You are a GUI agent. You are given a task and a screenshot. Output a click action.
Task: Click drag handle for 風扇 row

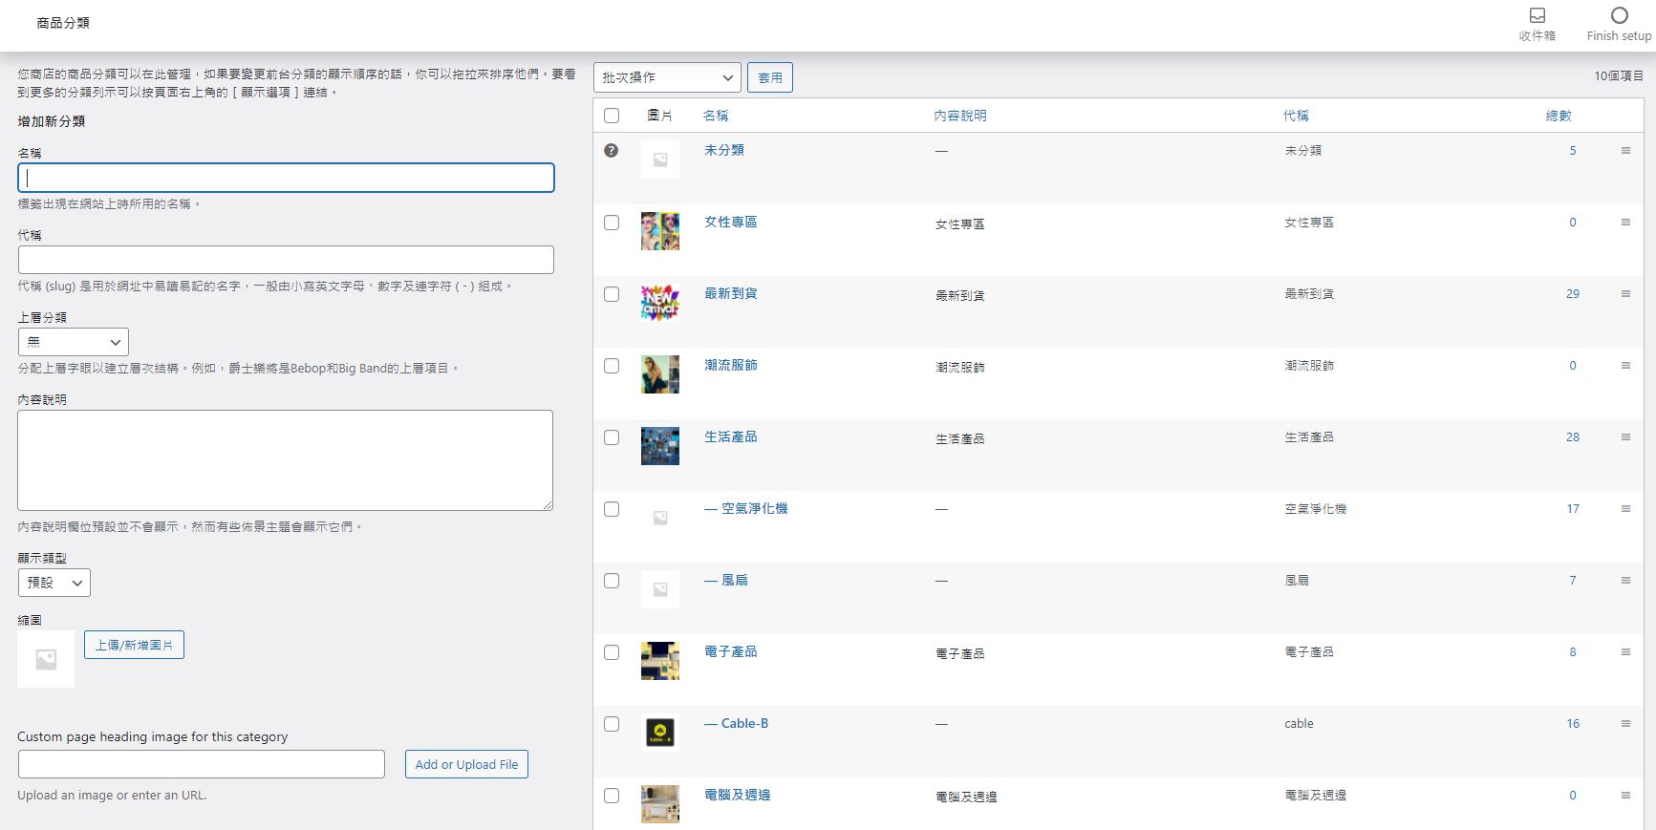pyautogui.click(x=1625, y=581)
